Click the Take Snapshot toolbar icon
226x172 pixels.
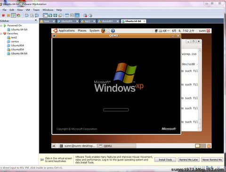(x=27, y=16)
